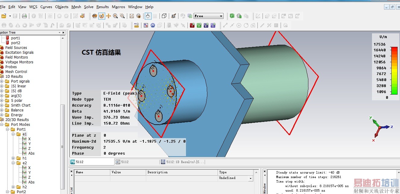Open the Solve menu

(89, 7)
